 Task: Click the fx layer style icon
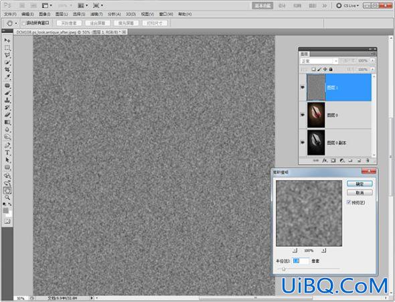pos(325,161)
